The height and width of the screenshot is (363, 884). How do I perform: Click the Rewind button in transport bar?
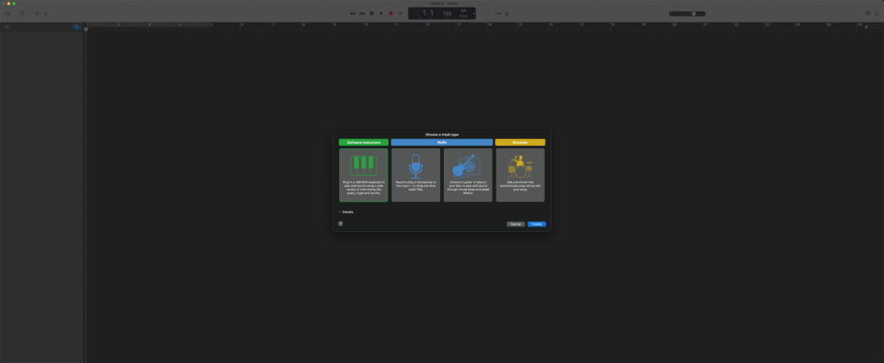[352, 13]
